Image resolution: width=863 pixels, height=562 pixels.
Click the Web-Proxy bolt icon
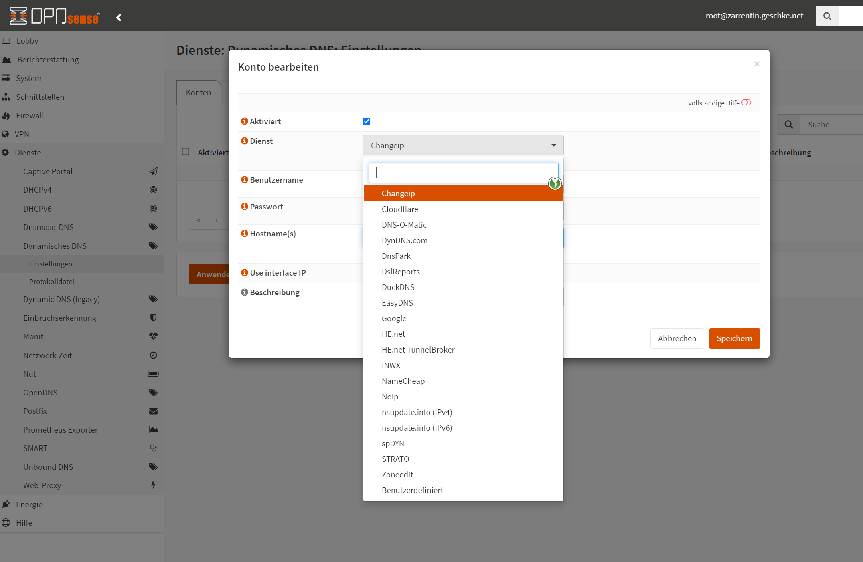click(153, 485)
